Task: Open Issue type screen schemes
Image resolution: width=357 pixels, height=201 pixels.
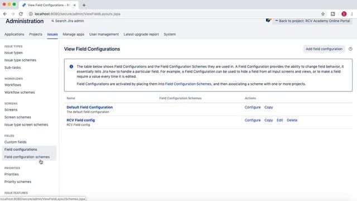Action: coord(26,125)
